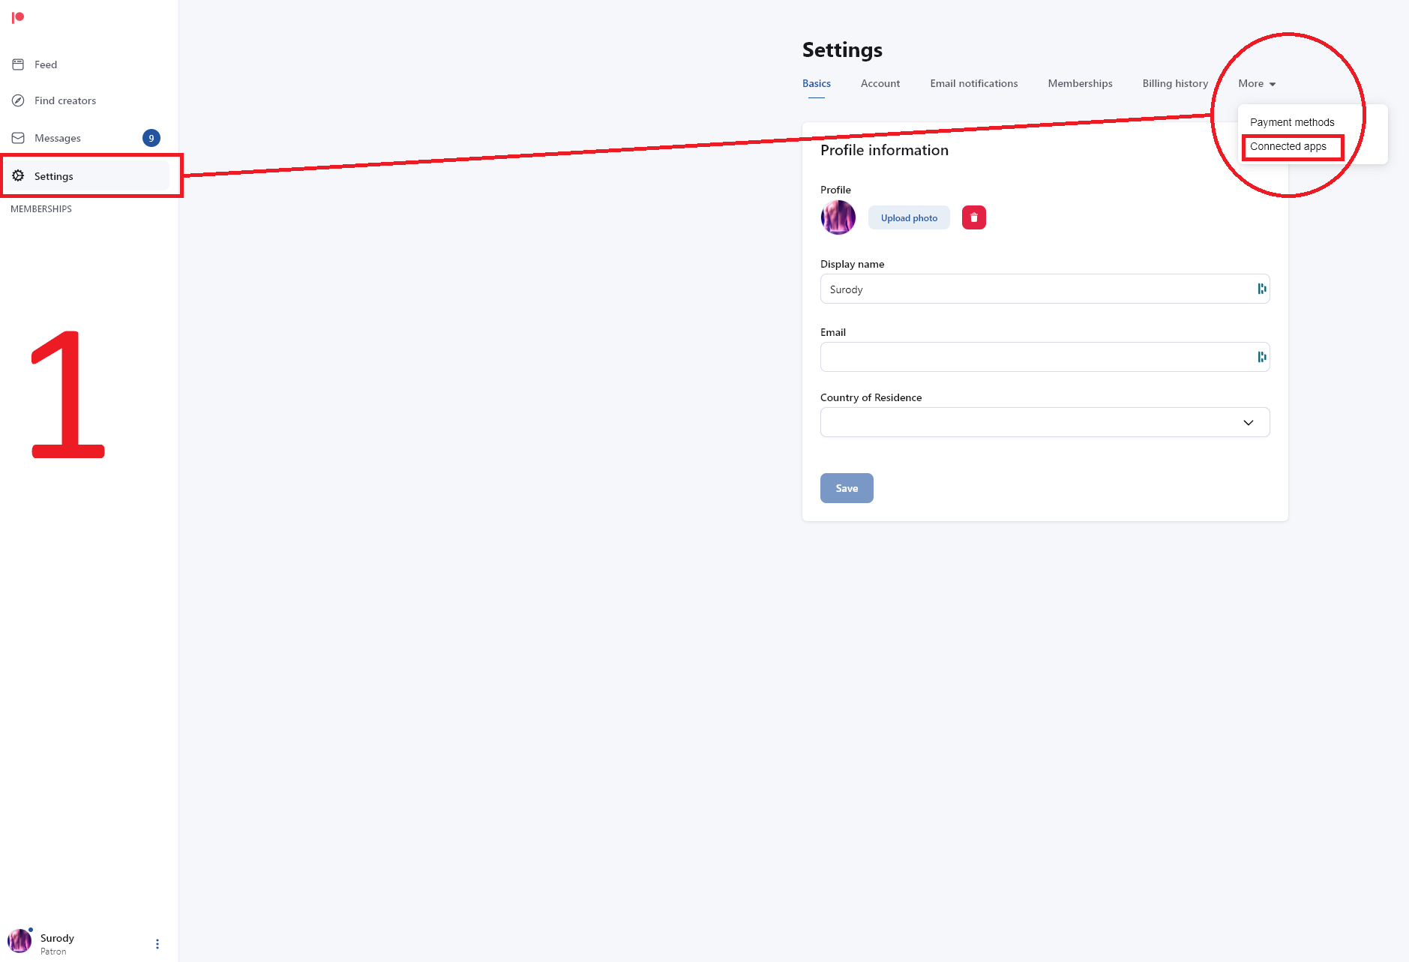The height and width of the screenshot is (962, 1409).
Task: Switch to the Memberships tab
Action: pos(1080,83)
